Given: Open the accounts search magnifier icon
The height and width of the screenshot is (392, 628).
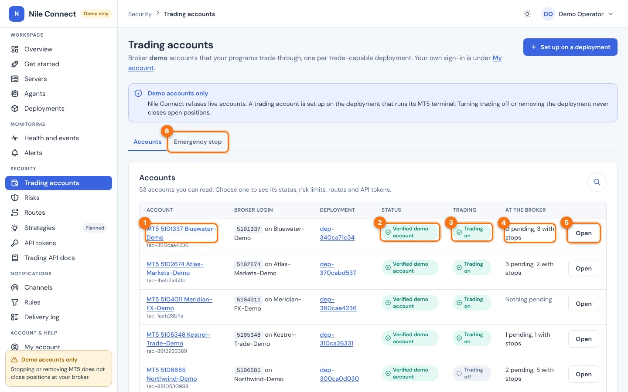Looking at the screenshot, I should tap(597, 182).
